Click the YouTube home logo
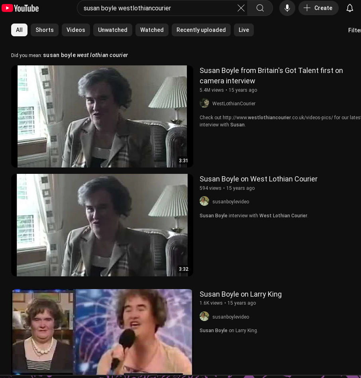This screenshot has width=361, height=378. [x=20, y=8]
